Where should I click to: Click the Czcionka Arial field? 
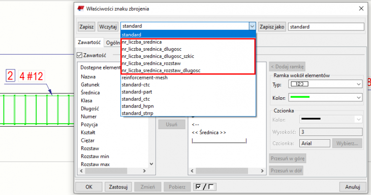[x=315, y=143]
